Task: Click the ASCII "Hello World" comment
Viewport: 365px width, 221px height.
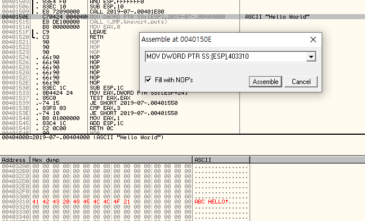Action: coord(277,17)
